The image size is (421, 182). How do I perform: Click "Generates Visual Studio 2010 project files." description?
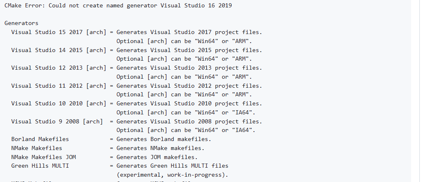189,103
